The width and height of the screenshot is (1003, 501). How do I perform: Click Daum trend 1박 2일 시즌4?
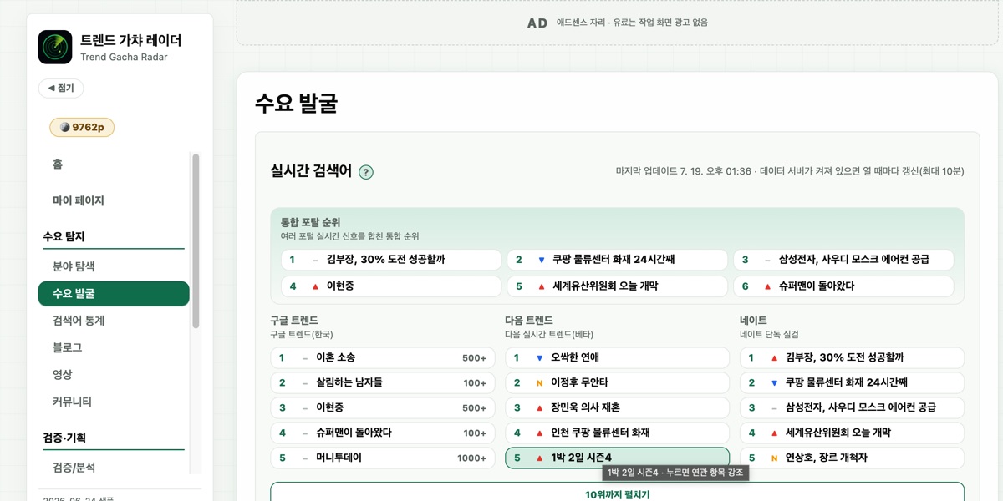click(617, 458)
